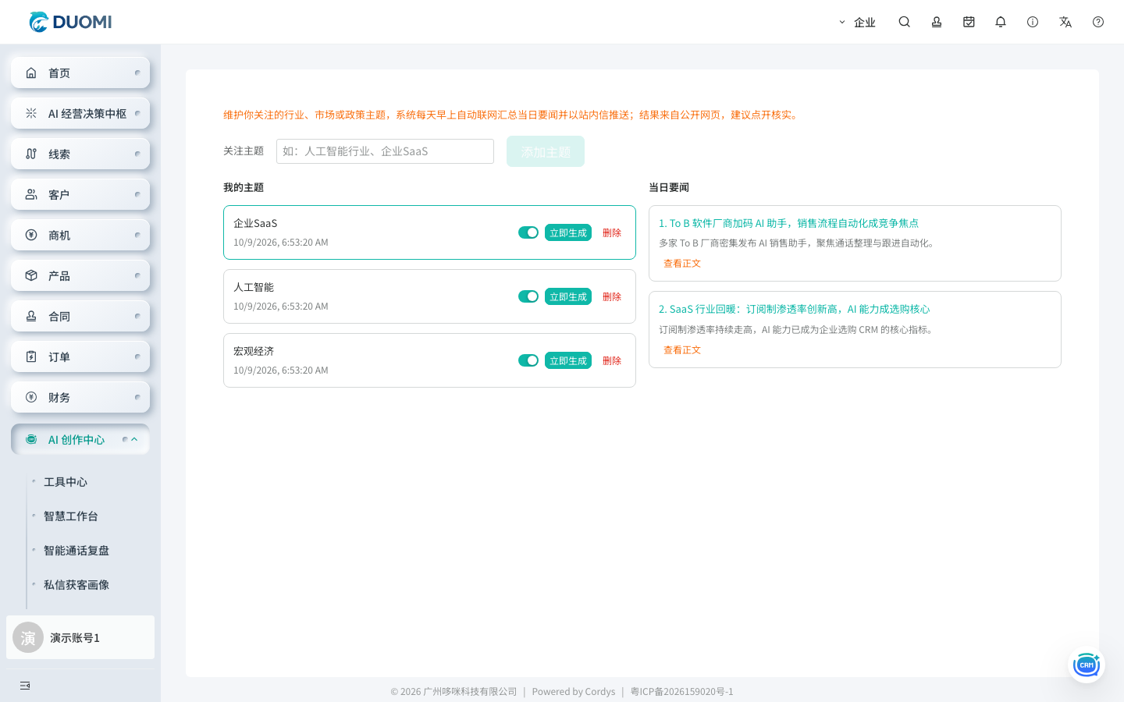Click the home icon beside 首页
The image size is (1124, 702).
(x=31, y=73)
